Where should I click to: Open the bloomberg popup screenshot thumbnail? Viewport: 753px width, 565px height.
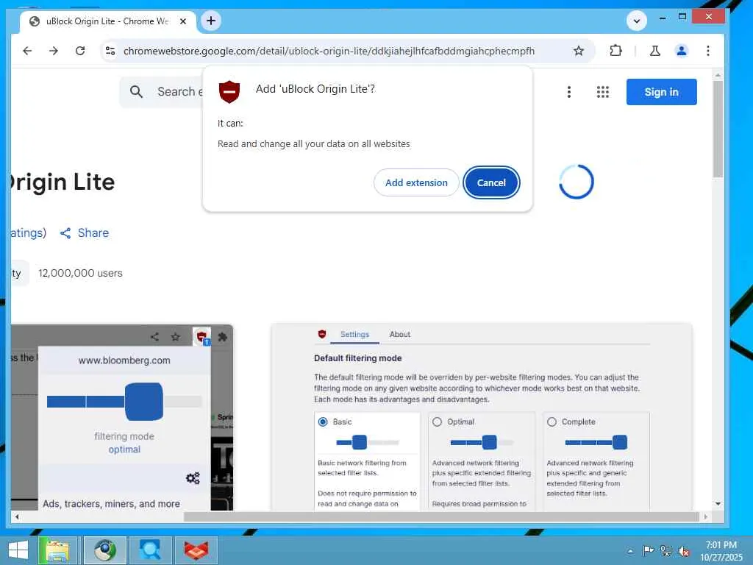pos(122,418)
